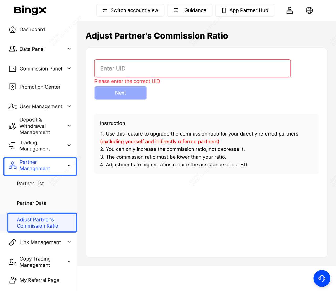The height and width of the screenshot is (291, 336).
Task: Expand the User Management chevron
Action: 69,106
